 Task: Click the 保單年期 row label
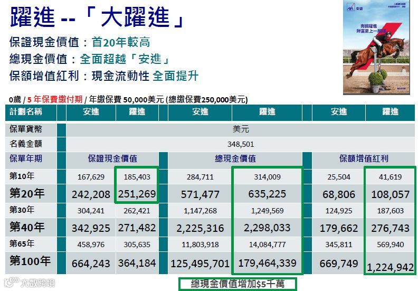(x=26, y=158)
